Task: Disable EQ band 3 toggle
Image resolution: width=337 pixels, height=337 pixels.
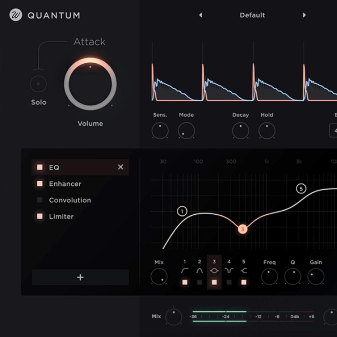Action: click(214, 282)
